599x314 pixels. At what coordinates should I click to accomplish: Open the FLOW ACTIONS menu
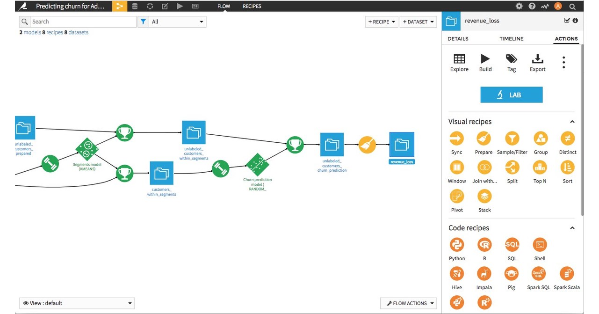tap(408, 303)
